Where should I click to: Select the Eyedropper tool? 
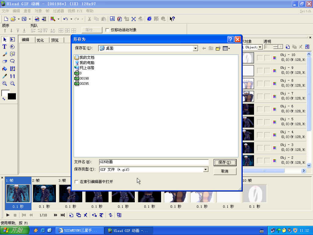pos(5,76)
